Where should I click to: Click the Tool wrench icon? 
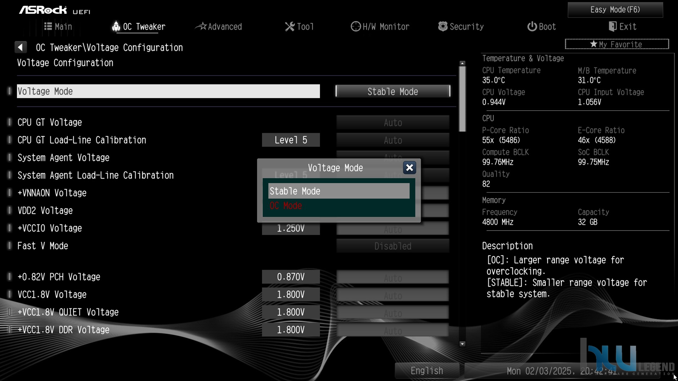pos(290,26)
